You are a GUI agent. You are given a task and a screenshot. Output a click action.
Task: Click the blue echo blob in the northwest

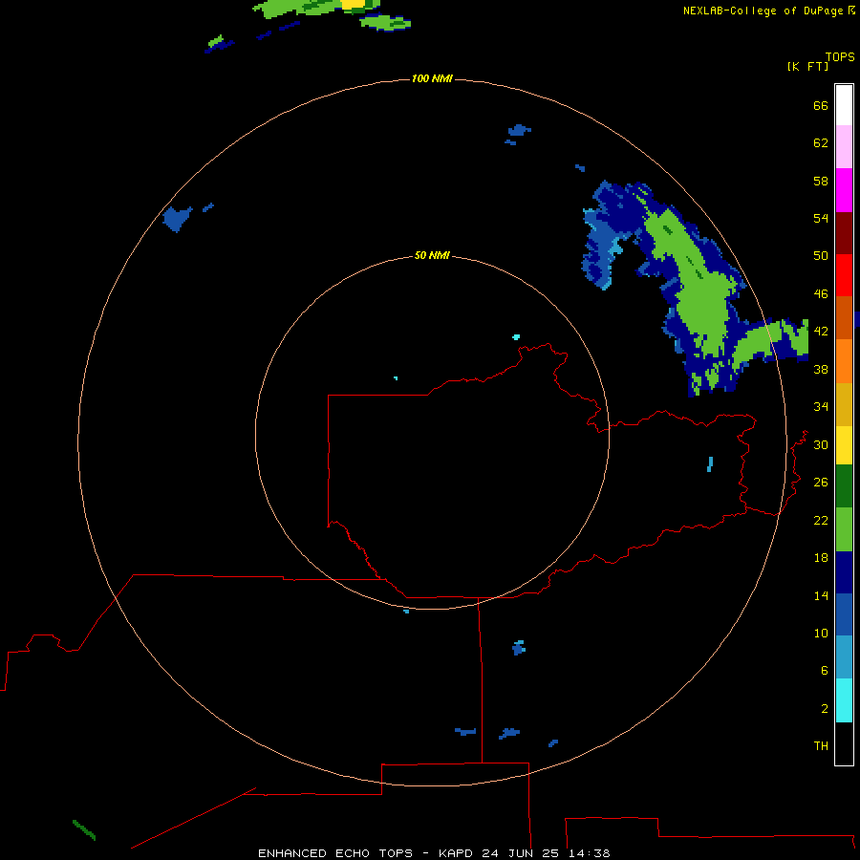[177, 219]
